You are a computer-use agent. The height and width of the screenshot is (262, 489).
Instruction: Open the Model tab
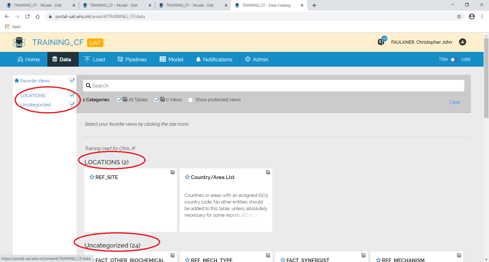tap(171, 59)
